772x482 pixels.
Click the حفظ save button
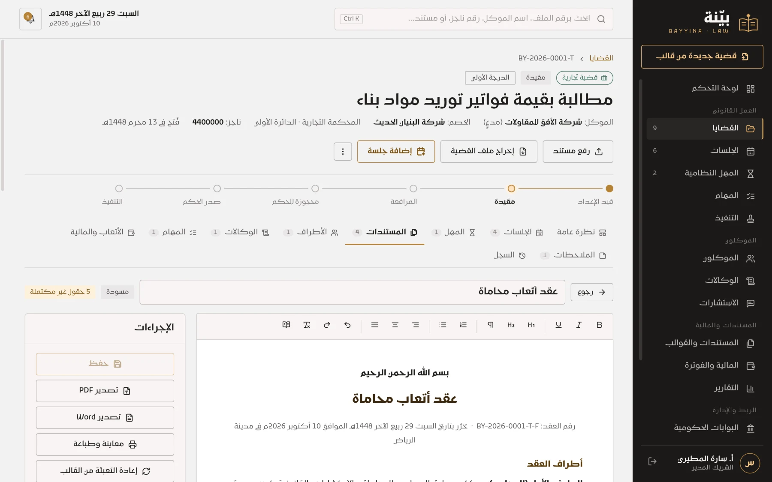[105, 364]
